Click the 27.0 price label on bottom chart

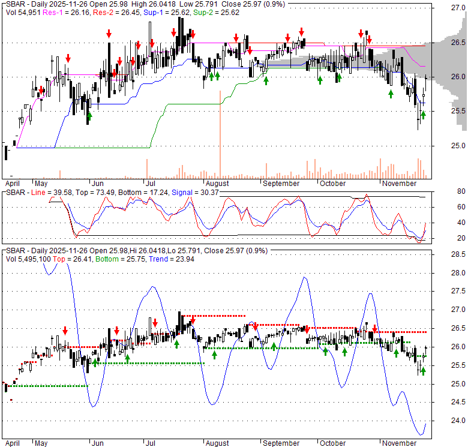point(458,310)
